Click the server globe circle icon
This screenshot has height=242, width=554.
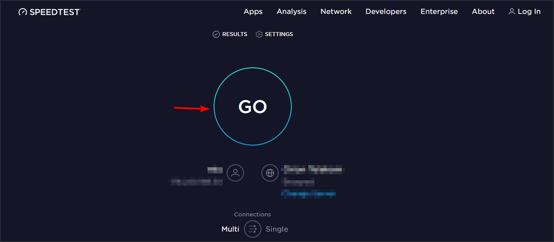tap(270, 173)
